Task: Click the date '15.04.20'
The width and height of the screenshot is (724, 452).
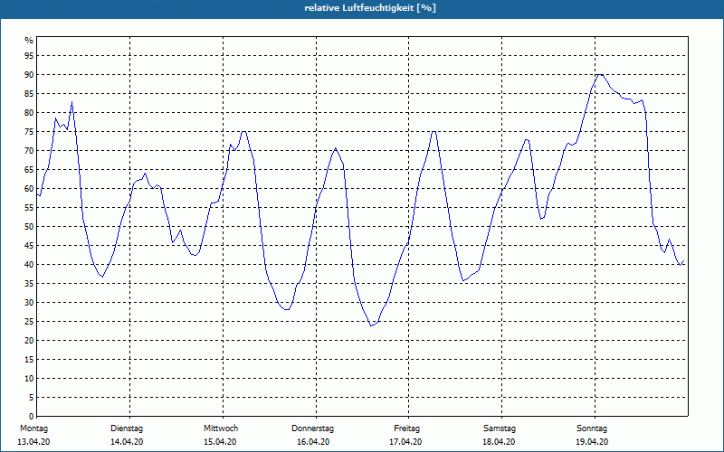Action: point(220,442)
